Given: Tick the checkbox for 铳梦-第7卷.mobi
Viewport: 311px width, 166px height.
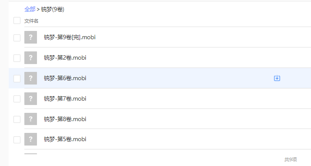Looking at the screenshot, I should click(x=17, y=99).
